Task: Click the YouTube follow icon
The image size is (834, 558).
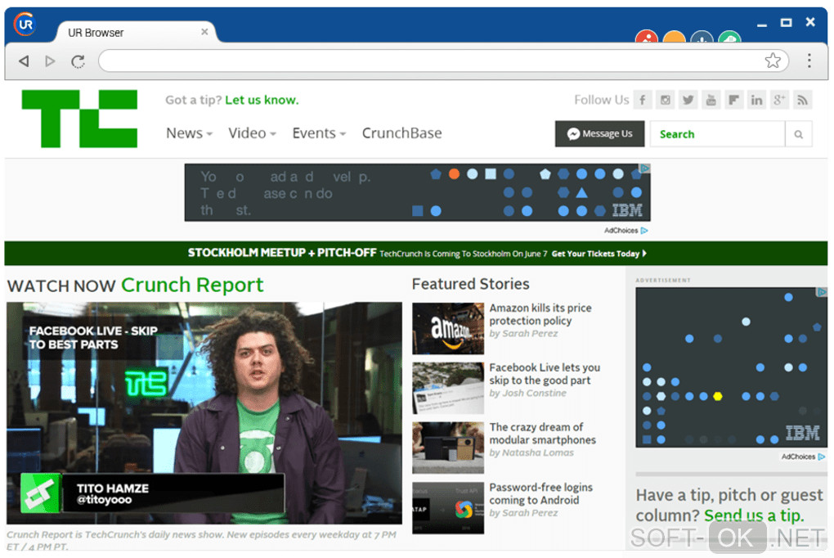Action: (711, 100)
